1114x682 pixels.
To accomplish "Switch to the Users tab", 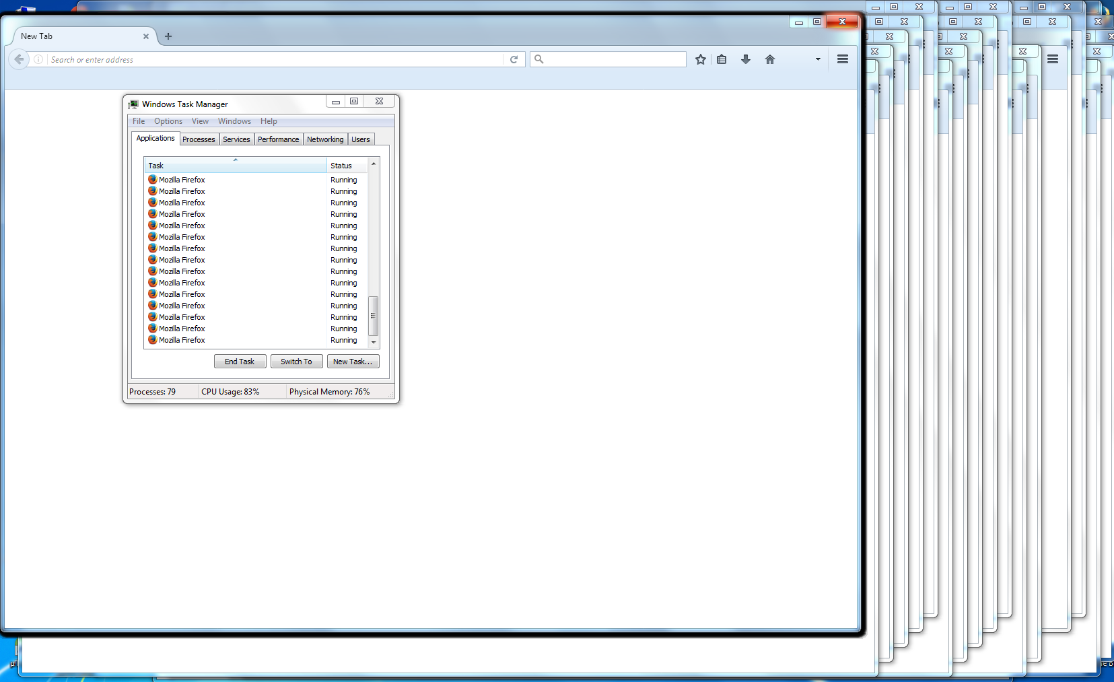I will 361,139.
